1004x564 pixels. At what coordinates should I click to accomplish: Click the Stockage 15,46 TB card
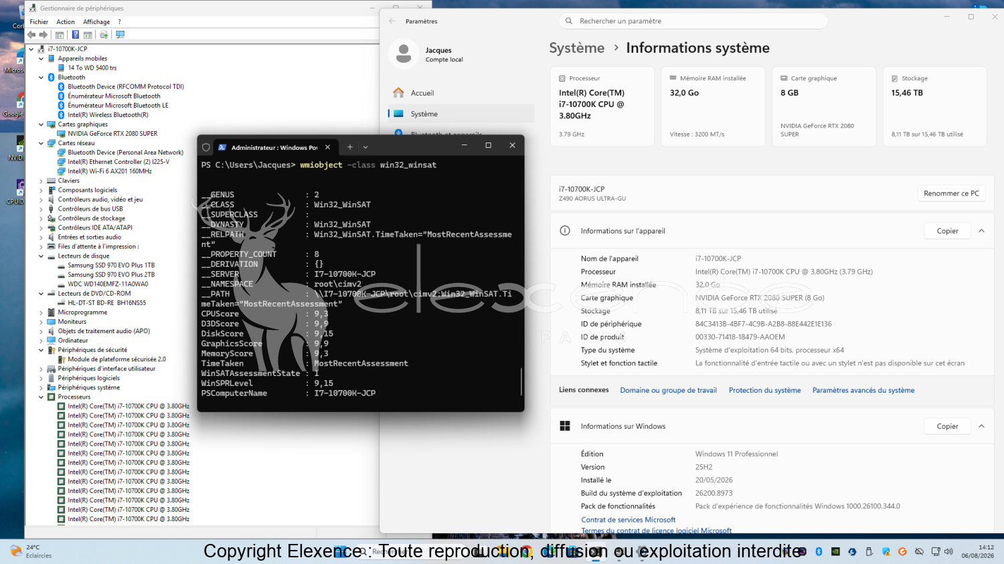coord(934,106)
